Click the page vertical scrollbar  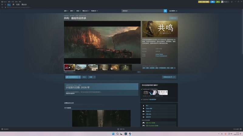[x=242, y=32]
